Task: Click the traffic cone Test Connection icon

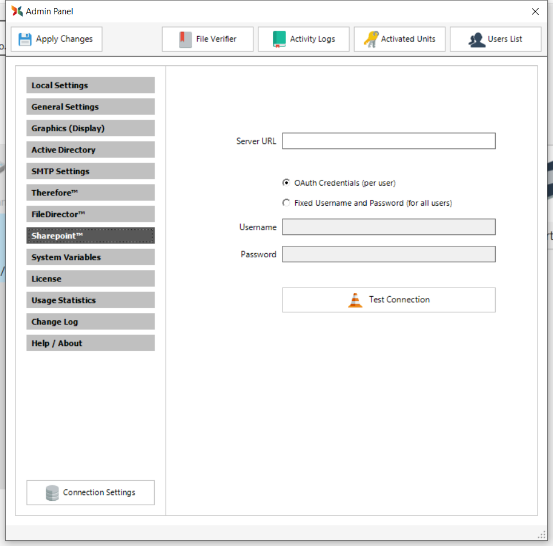Action: 355,300
